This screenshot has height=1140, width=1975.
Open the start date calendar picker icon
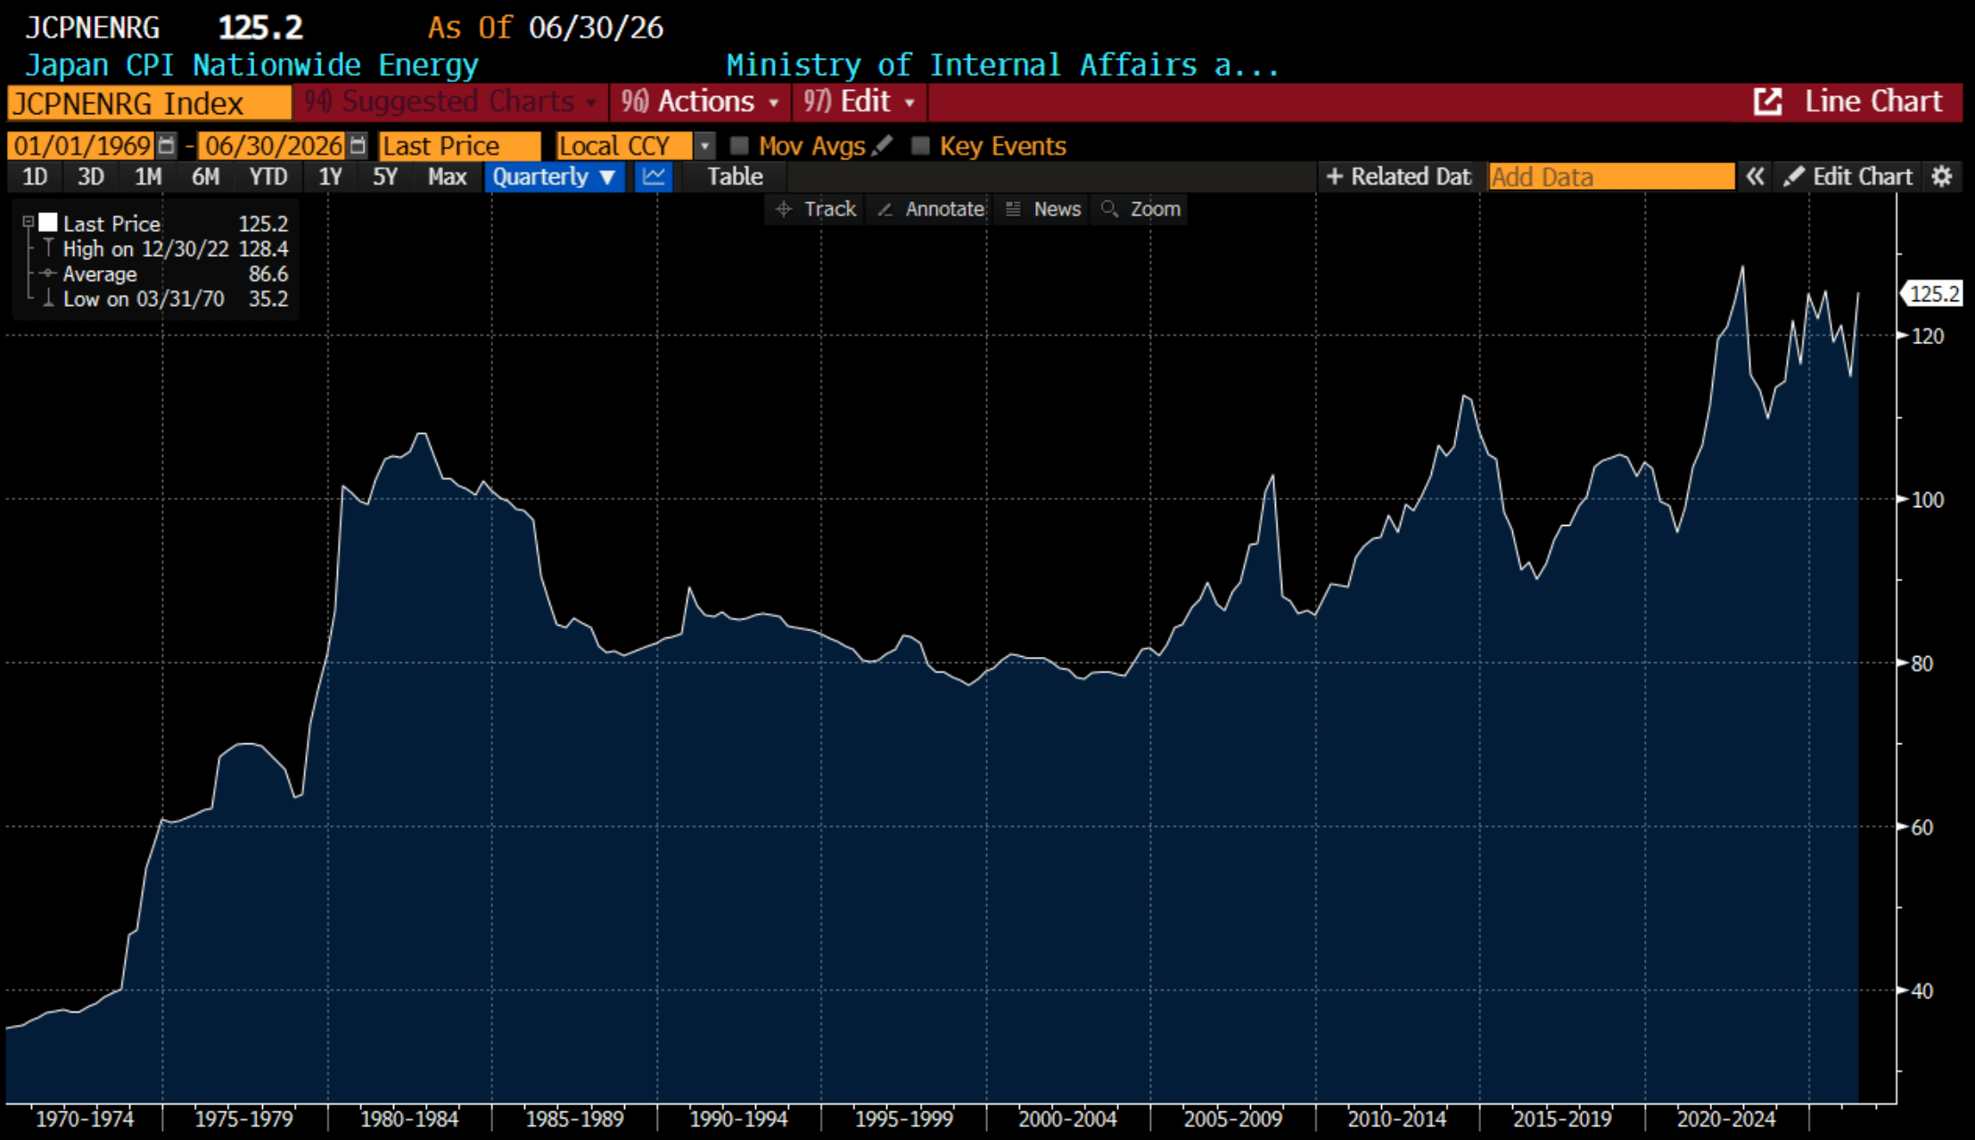(166, 145)
